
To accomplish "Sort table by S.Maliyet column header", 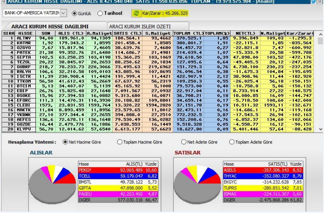I will click(158, 34).
